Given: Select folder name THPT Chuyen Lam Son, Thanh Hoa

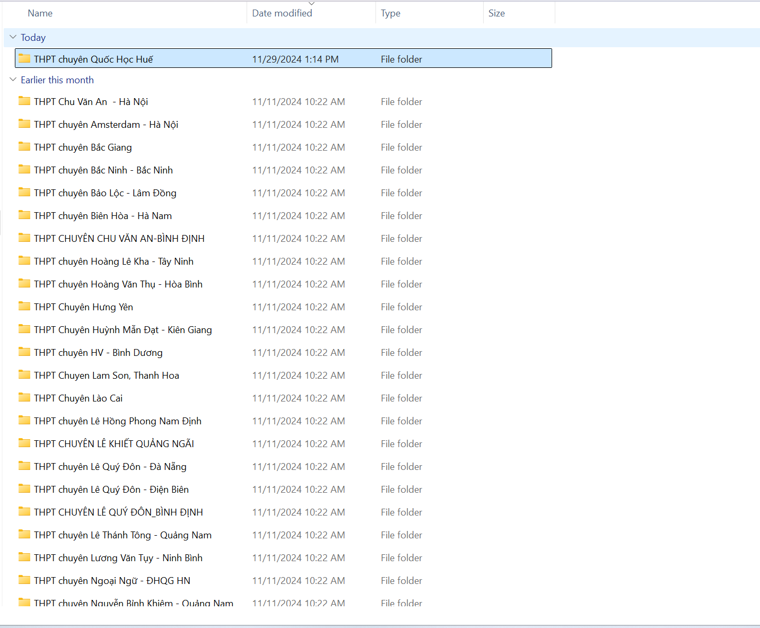Looking at the screenshot, I should click(x=107, y=376).
